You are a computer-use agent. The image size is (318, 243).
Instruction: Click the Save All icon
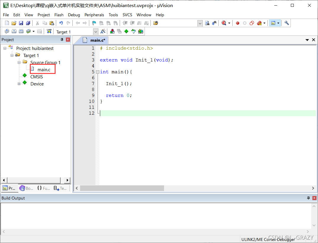click(28, 23)
